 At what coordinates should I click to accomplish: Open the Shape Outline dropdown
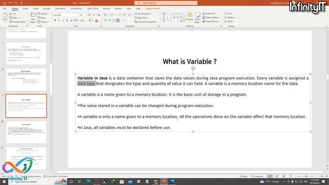(x=211, y=17)
